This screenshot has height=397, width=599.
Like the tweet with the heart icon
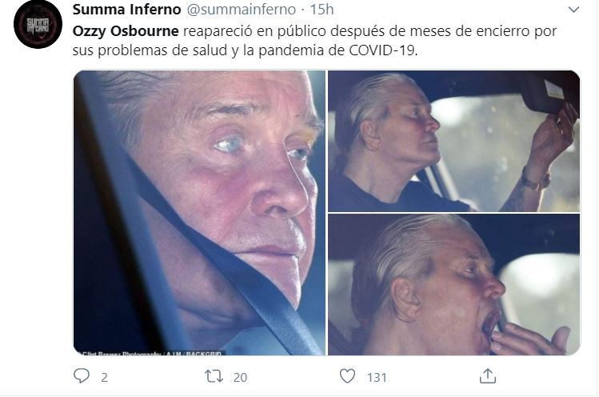pos(347,376)
